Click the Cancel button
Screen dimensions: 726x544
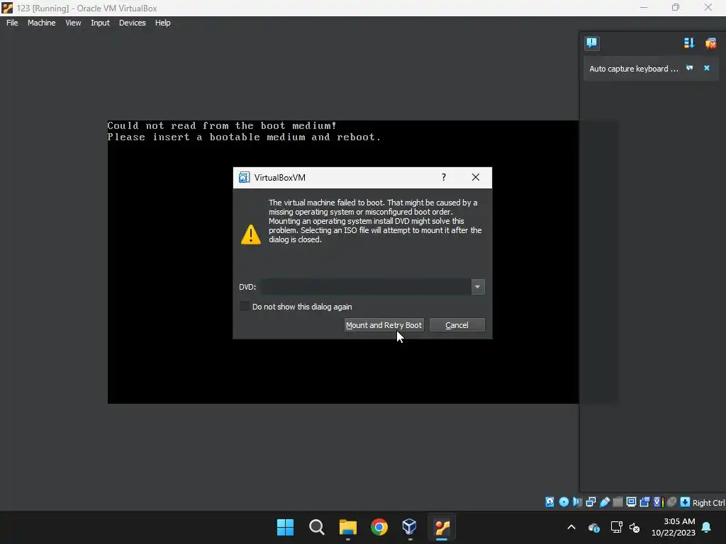pyautogui.click(x=457, y=325)
